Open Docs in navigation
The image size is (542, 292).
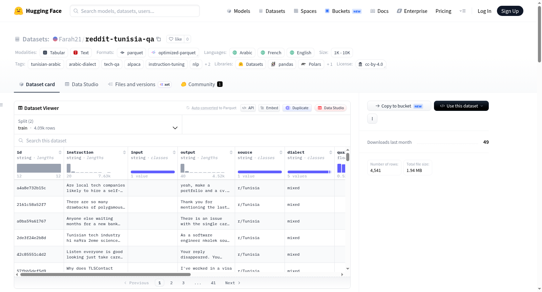coord(379,11)
